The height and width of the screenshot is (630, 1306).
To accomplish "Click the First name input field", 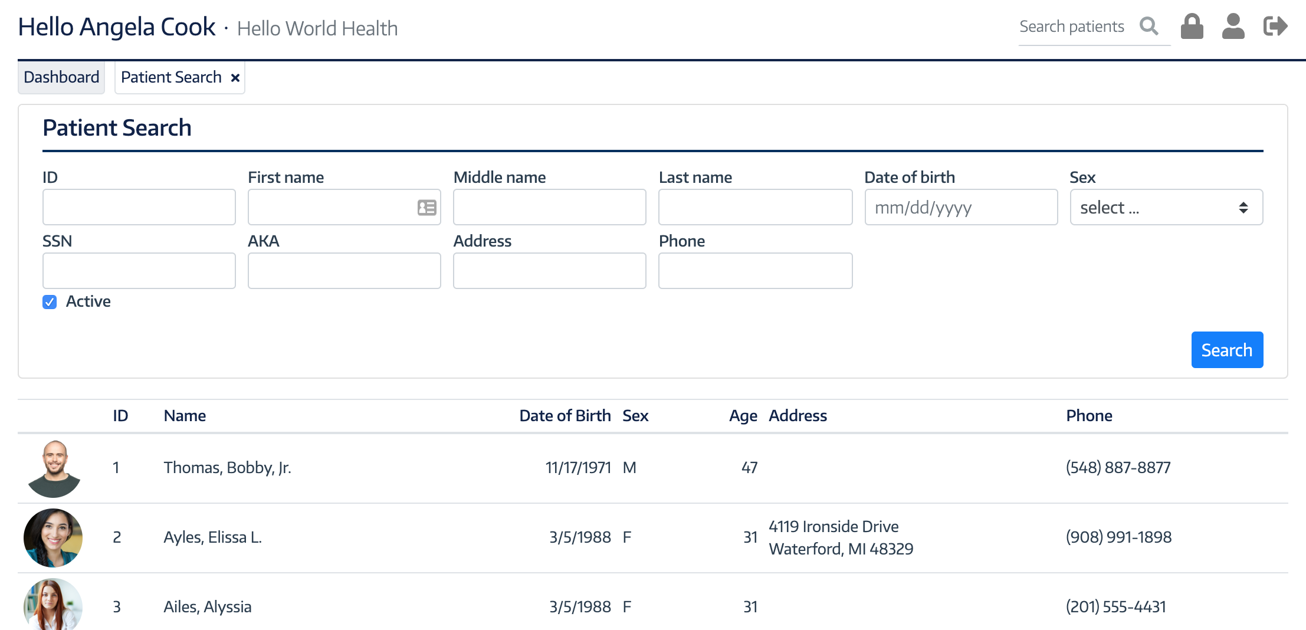I will pyautogui.click(x=344, y=207).
